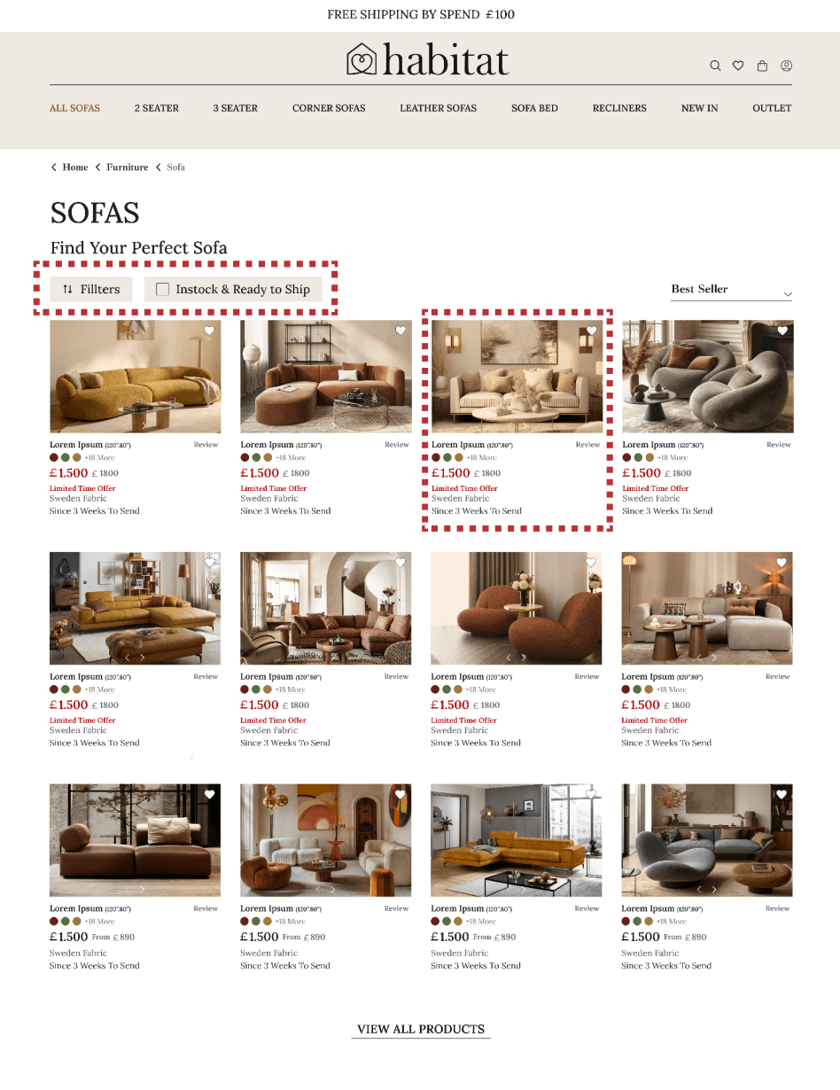The width and height of the screenshot is (840, 1090).
Task: Click the habitat logo
Action: point(428,60)
